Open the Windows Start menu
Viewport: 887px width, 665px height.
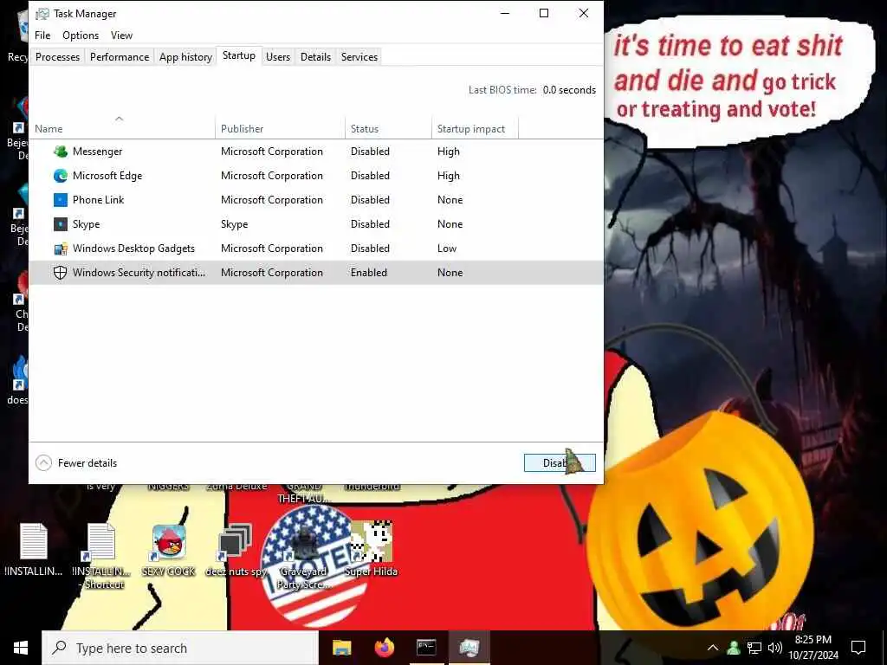pos(21,648)
